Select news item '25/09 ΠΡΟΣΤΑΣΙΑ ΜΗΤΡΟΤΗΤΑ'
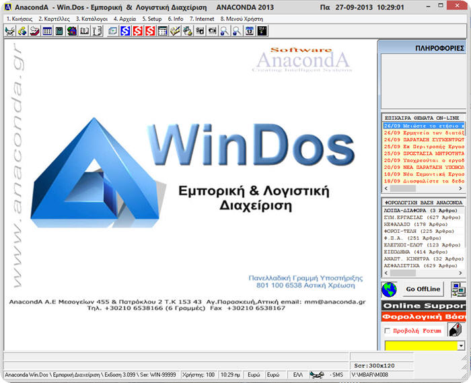The width and height of the screenshot is (471, 383). (x=424, y=153)
